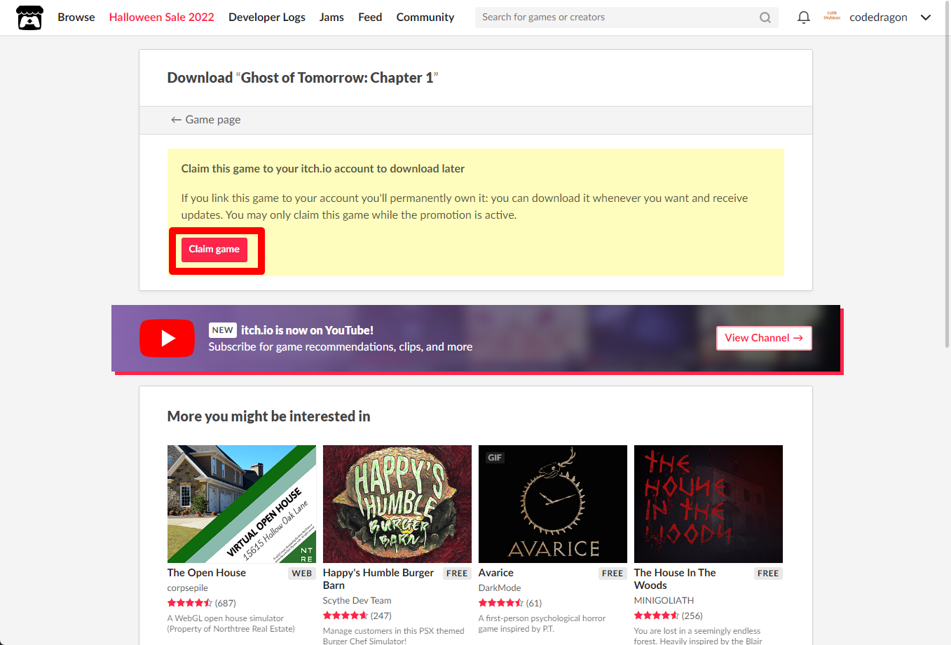Click the codedragon username
Viewport: 951px width, 645px height.
[x=878, y=18]
